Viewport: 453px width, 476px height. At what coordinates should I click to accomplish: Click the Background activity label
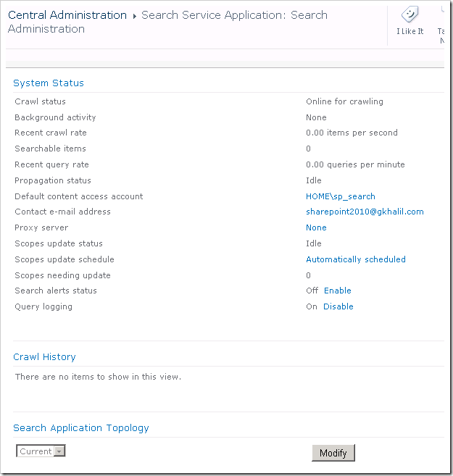tap(55, 117)
